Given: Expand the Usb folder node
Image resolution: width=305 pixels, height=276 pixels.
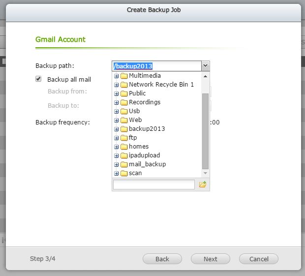Looking at the screenshot, I should click(116, 112).
